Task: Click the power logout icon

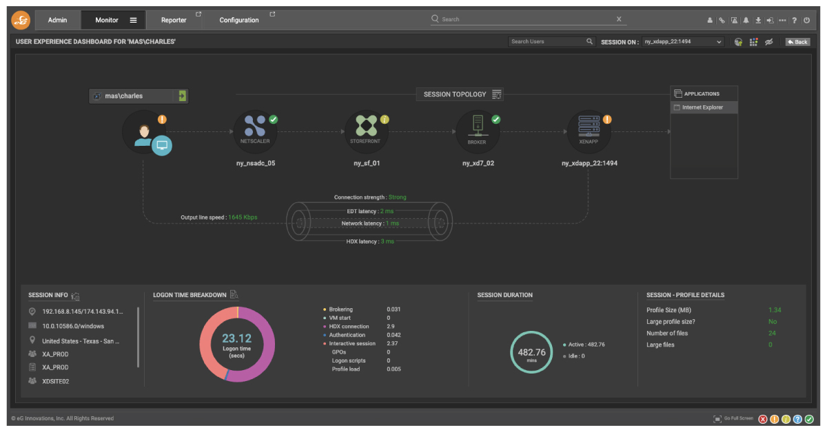Action: [806, 21]
